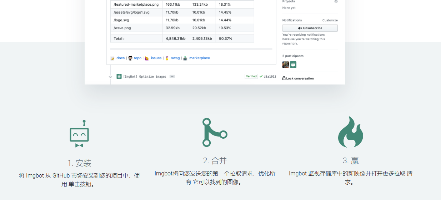
Task: Click the 163.11kb size cell
Action: pos(176,5)
